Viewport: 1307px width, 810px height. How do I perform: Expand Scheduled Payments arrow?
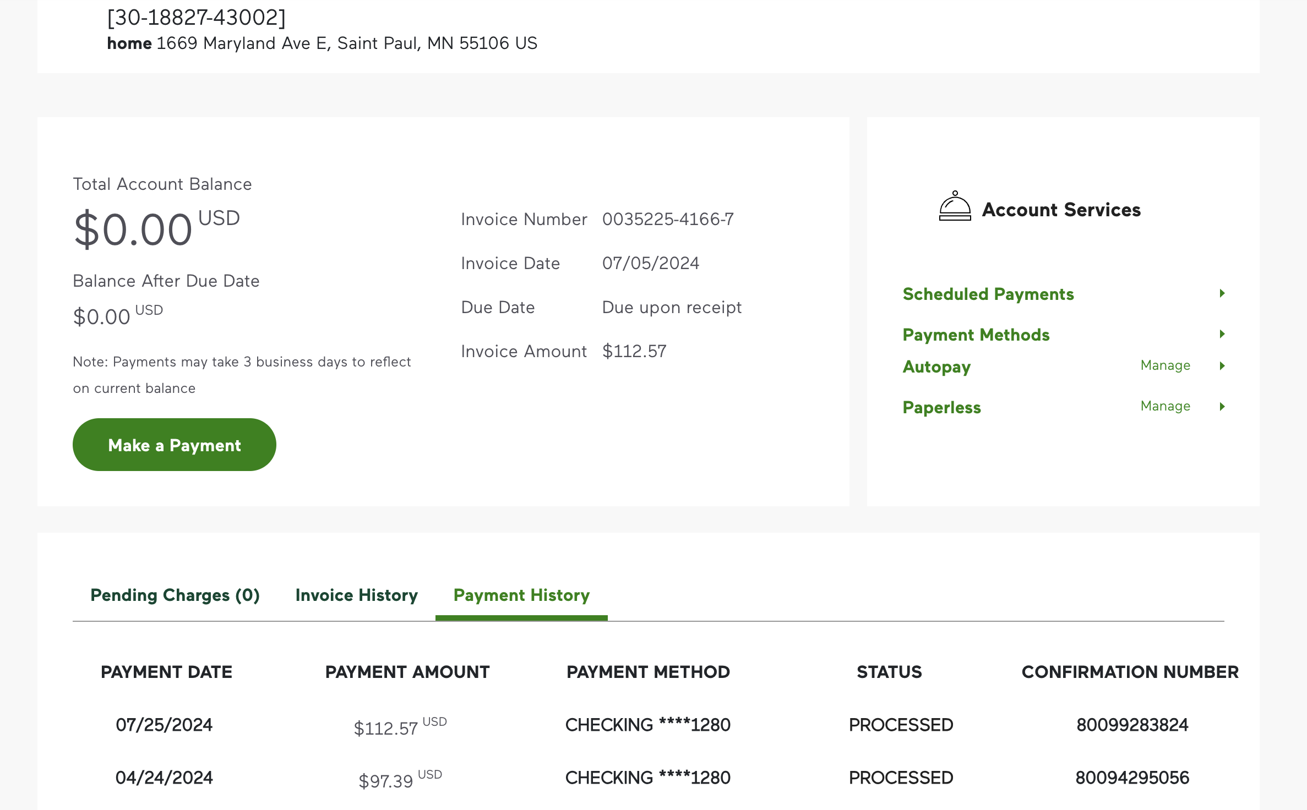click(1222, 293)
